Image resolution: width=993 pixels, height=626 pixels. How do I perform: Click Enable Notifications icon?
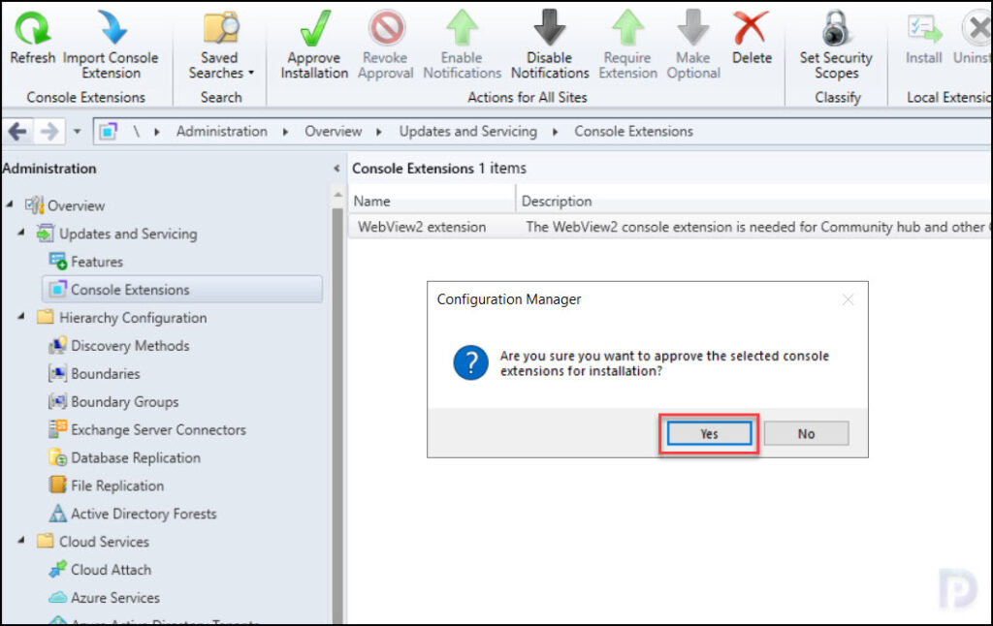[x=462, y=28]
